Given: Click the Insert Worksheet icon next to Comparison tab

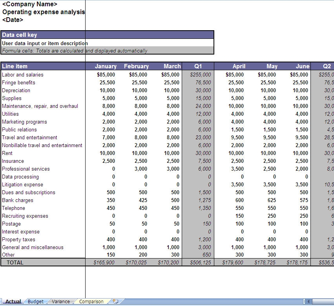Looking at the screenshot, I should [115, 301].
